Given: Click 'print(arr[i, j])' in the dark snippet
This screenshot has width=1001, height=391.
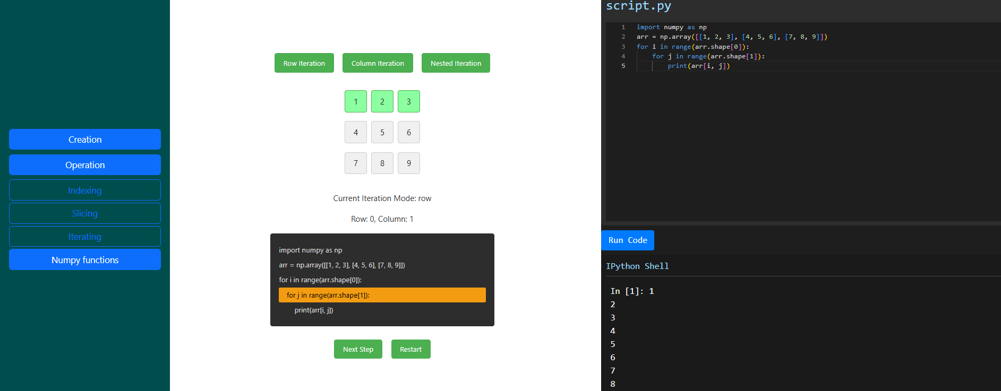Looking at the screenshot, I should (x=314, y=310).
